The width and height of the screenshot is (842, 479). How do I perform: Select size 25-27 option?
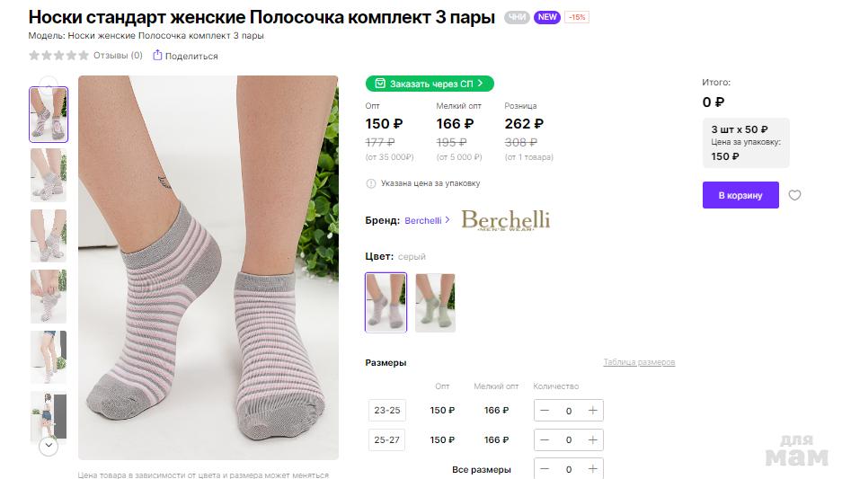coord(387,440)
